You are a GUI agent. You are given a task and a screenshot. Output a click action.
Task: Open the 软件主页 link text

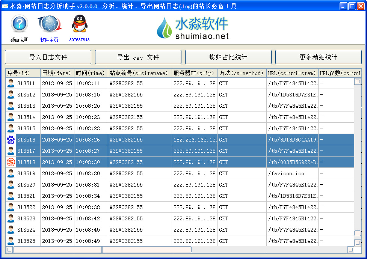pos(49,40)
